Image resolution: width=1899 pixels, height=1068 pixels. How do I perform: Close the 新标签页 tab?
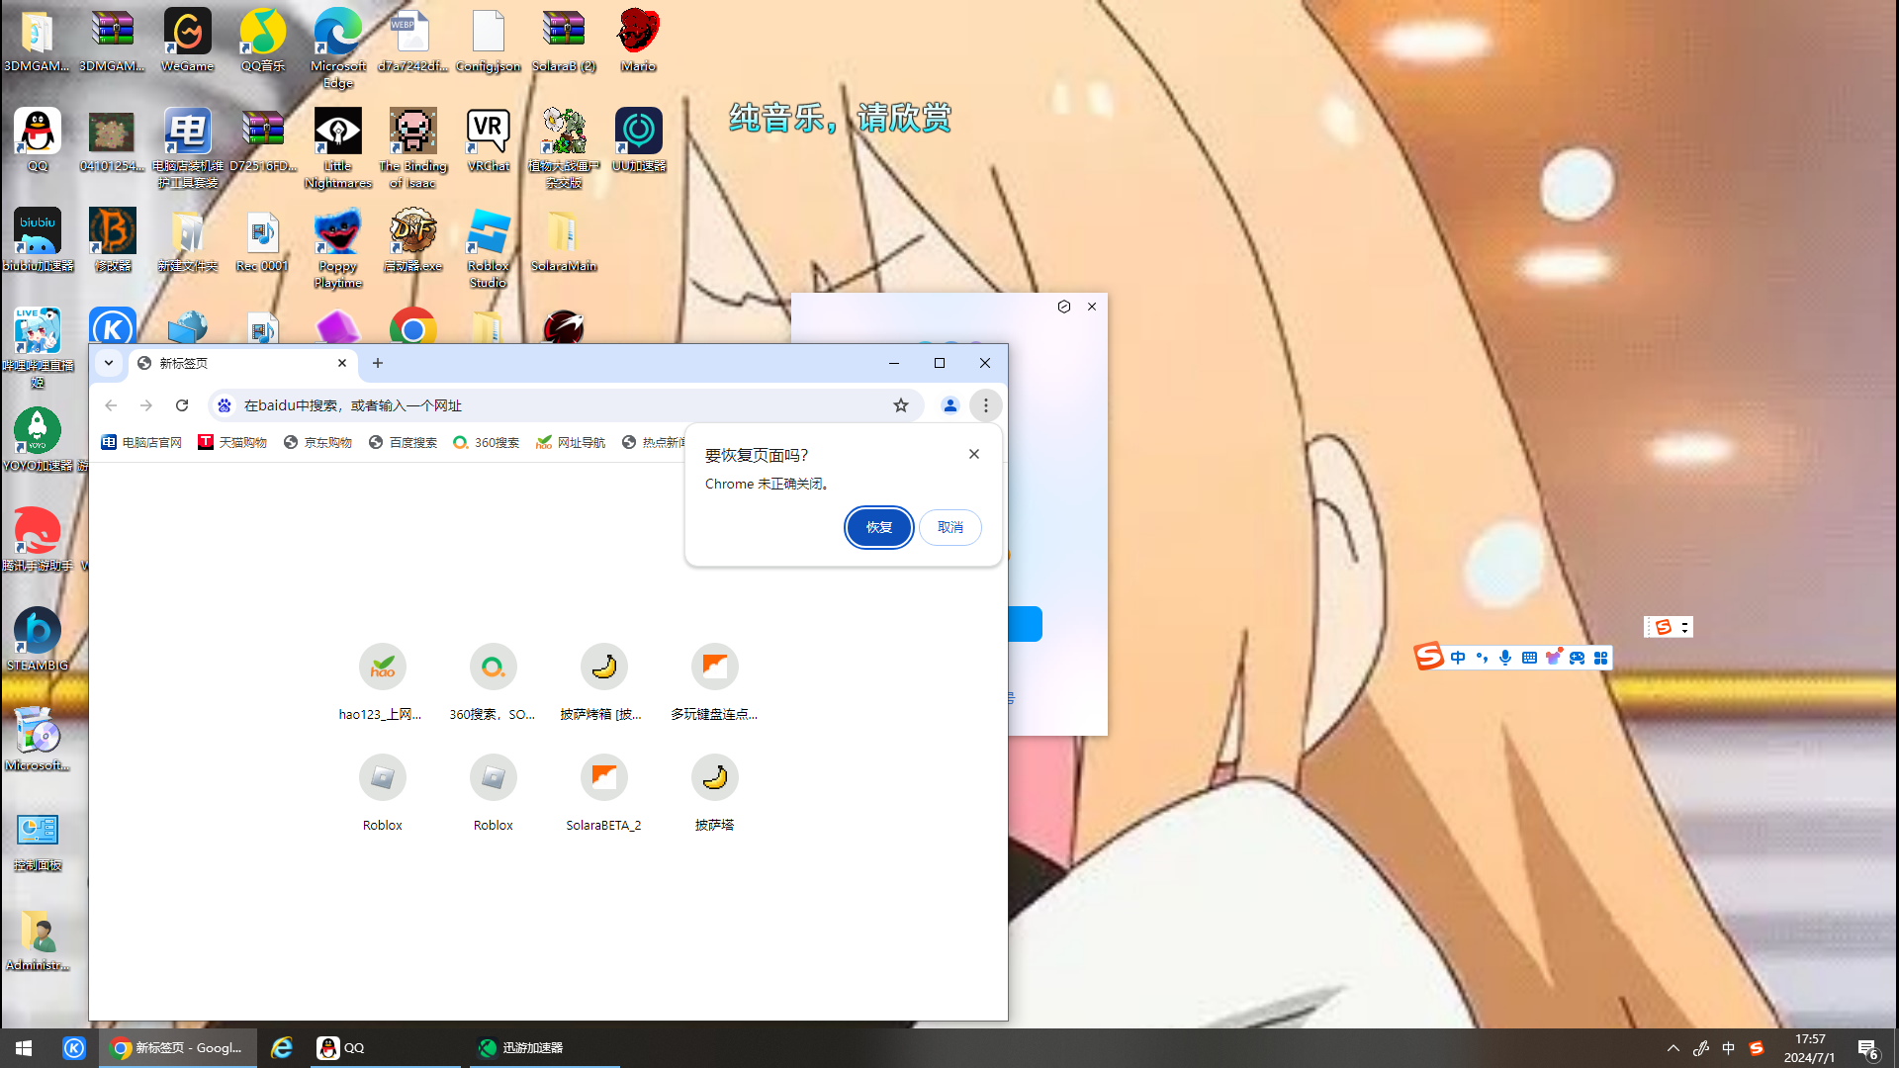pos(342,363)
